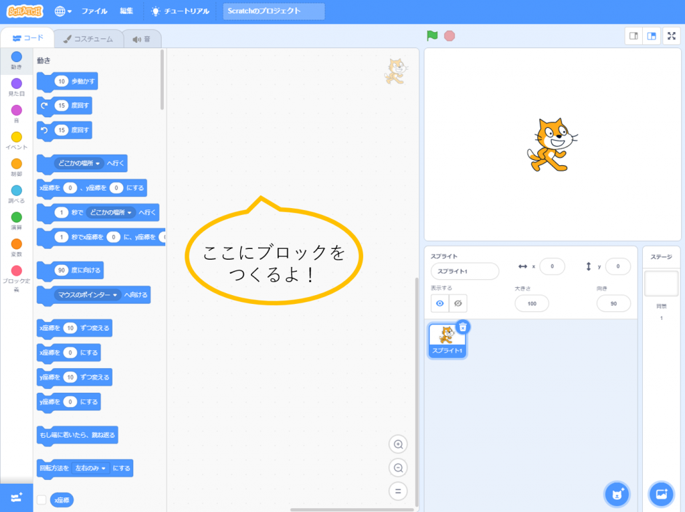The image size is (685, 512).
Task: Hide sprite using crossed-eye icon
Action: tap(458, 303)
